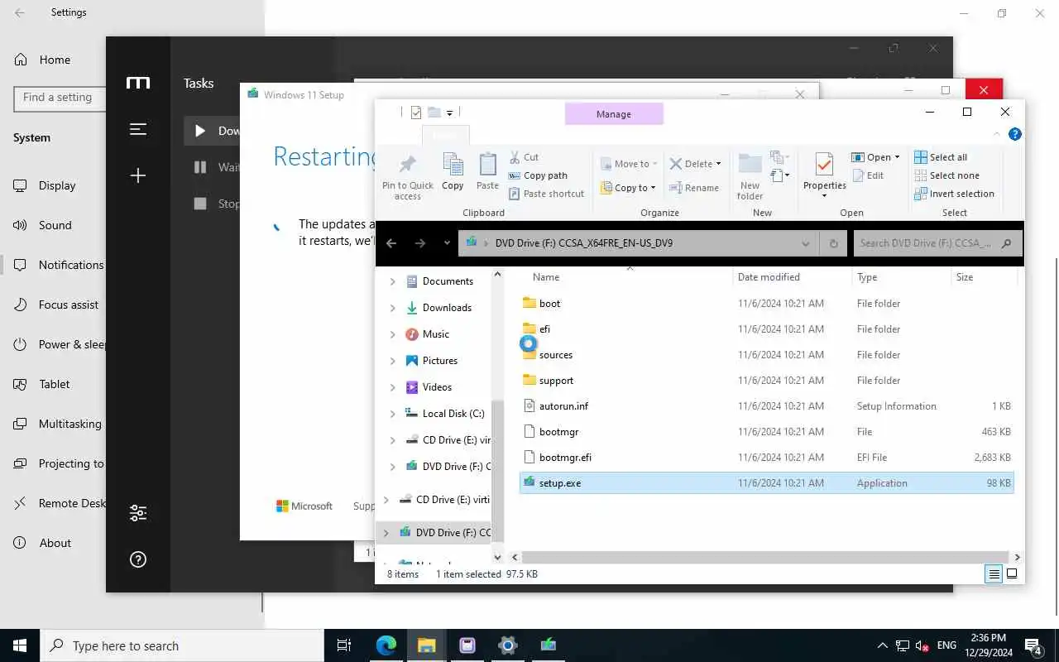Expand the Local Disk (C:) node
1059x662 pixels.
392,414
